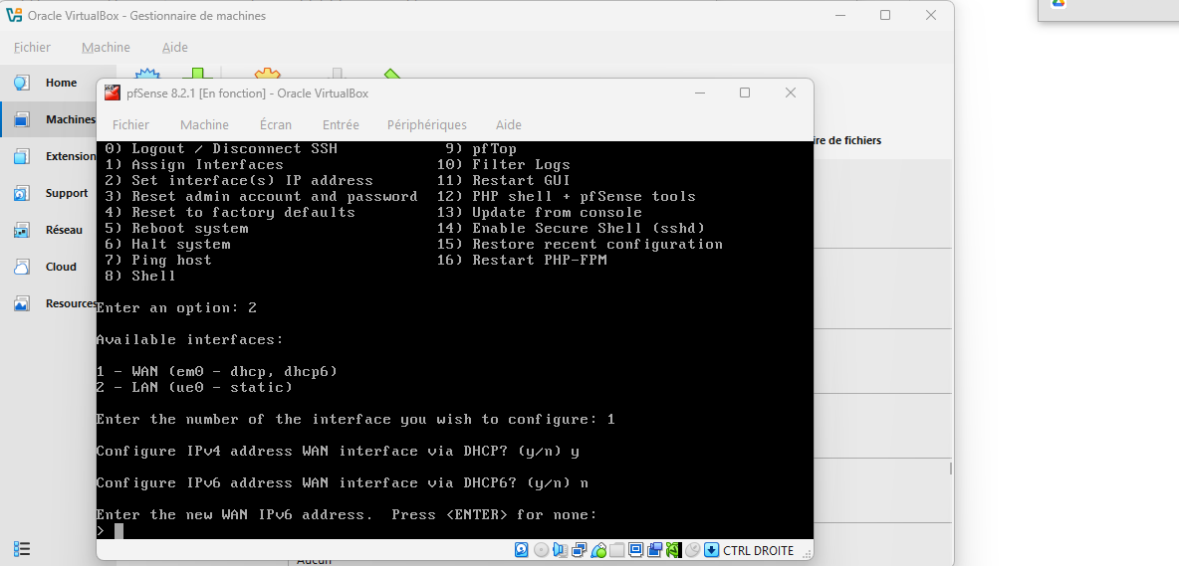Screen dimensions: 1179x566
Task: Click the network adapters status icon
Action: pos(579,550)
